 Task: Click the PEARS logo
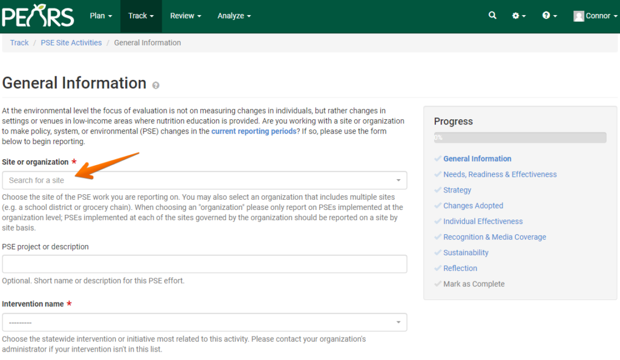tap(38, 16)
